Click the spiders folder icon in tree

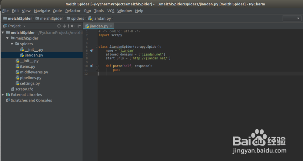tap(17, 44)
